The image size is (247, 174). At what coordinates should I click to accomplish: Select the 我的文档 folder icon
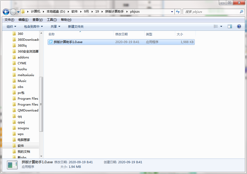click(14, 152)
